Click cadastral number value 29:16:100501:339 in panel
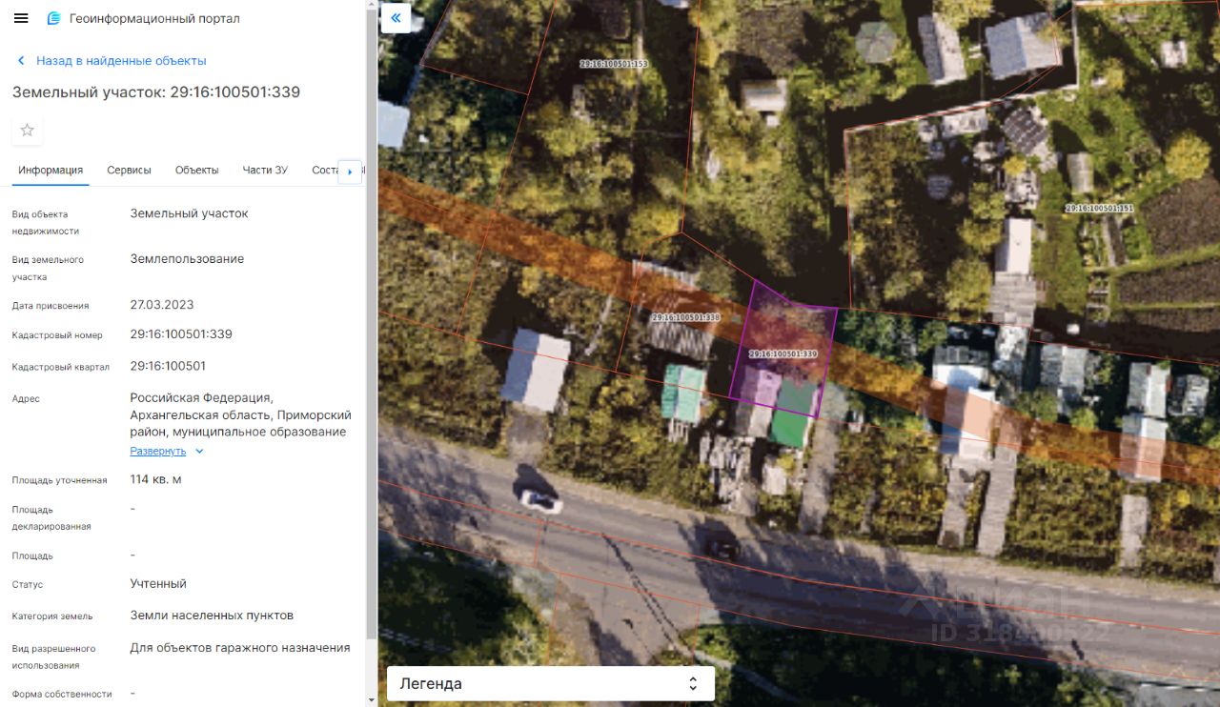 coord(181,334)
